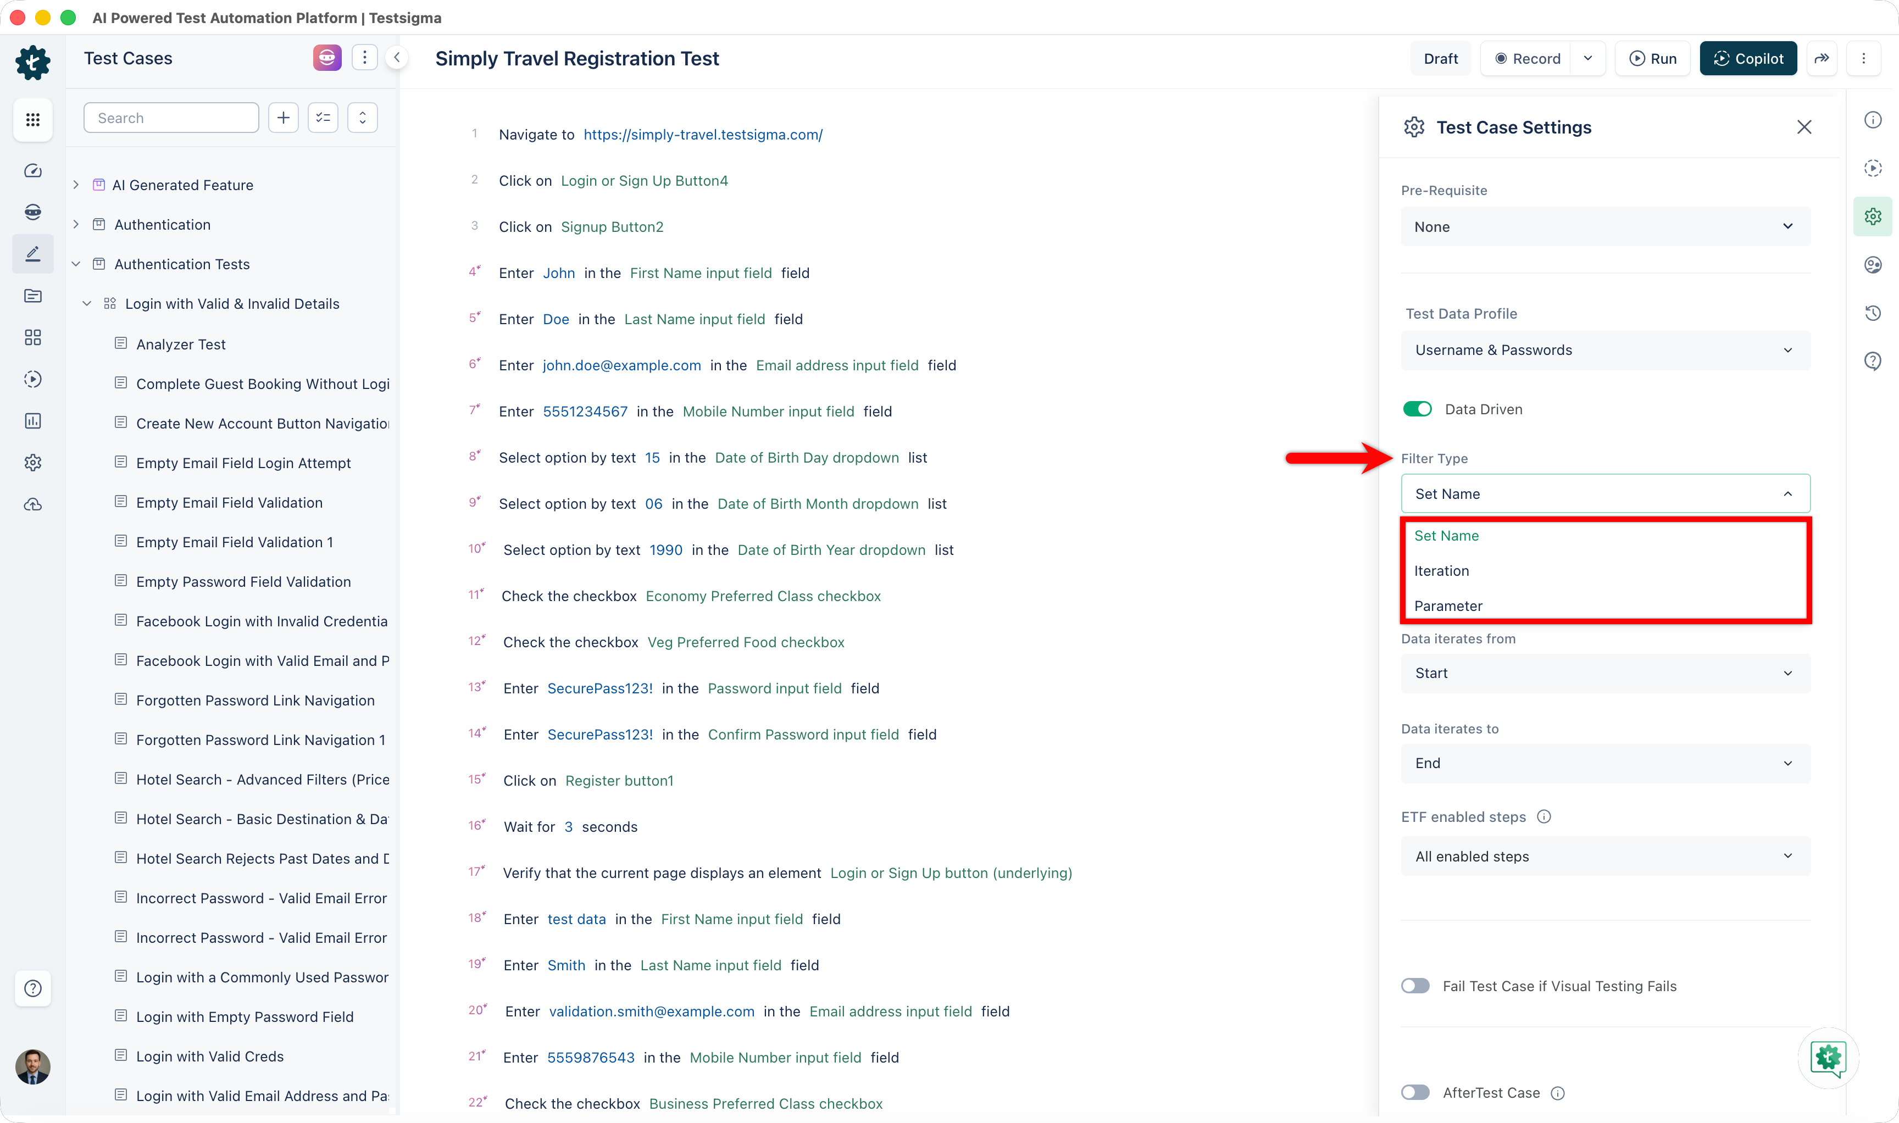
Task: Open the simply-travel.testsigma.com link
Action: coord(702,135)
